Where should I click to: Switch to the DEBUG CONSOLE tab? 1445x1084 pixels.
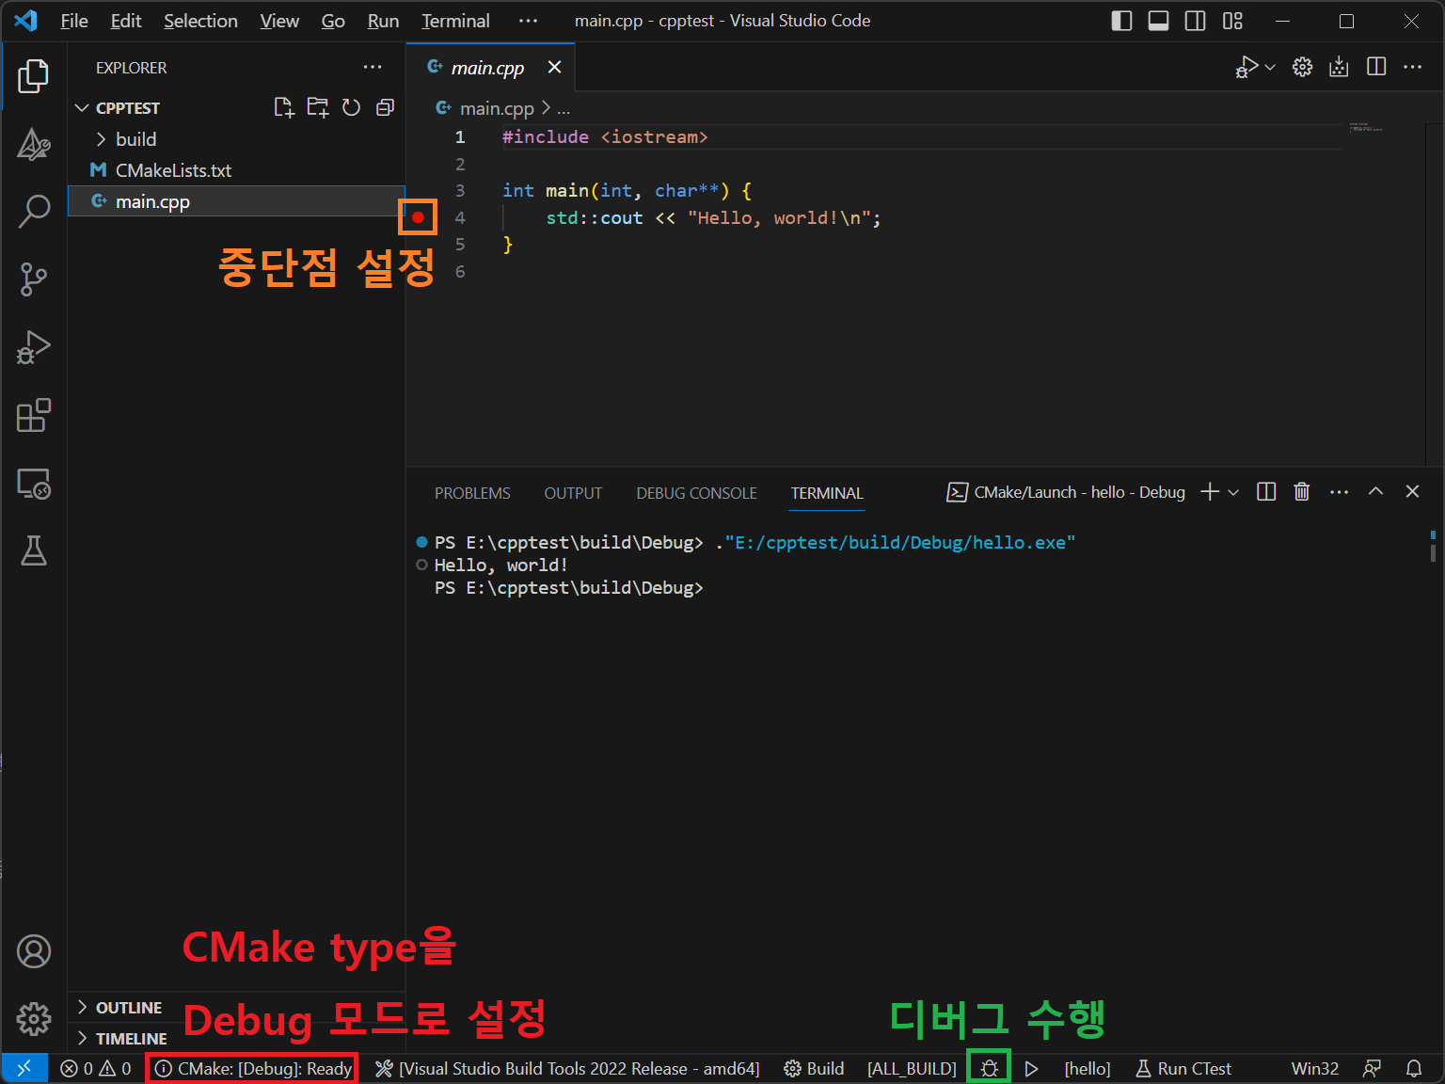[696, 493]
